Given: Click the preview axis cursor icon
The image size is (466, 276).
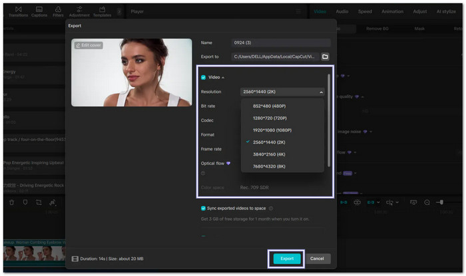Looking at the screenshot, I should click(389, 202).
